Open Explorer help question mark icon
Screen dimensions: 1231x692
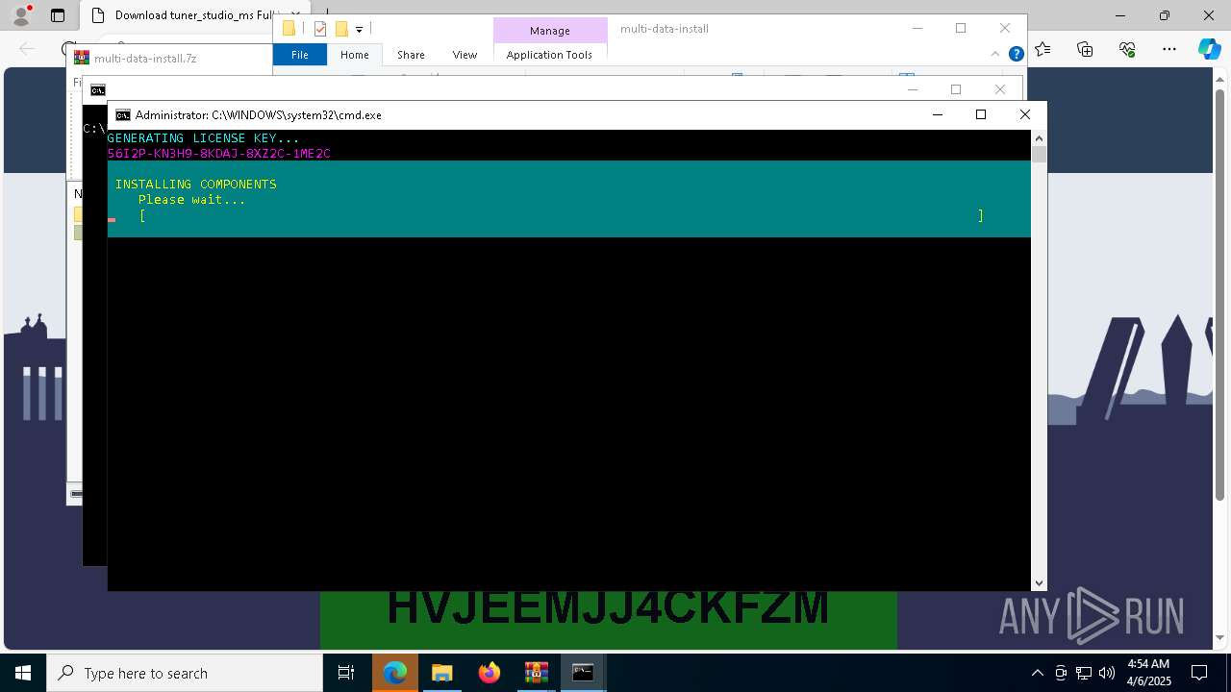1016,54
